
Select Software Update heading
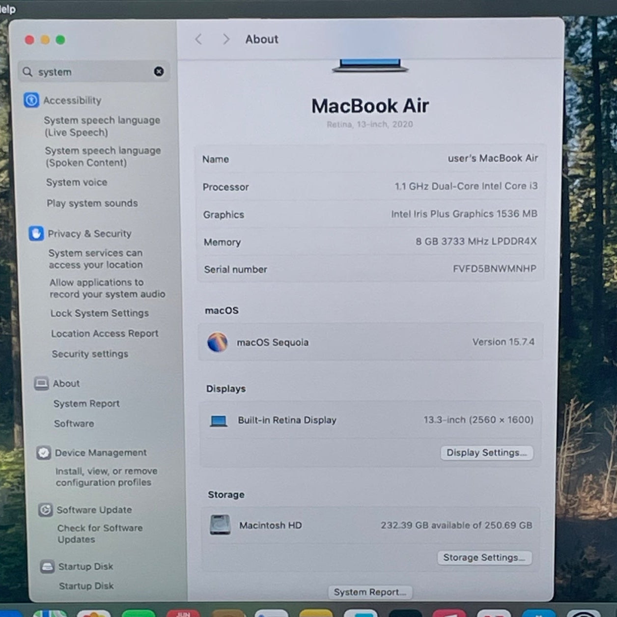click(x=94, y=510)
